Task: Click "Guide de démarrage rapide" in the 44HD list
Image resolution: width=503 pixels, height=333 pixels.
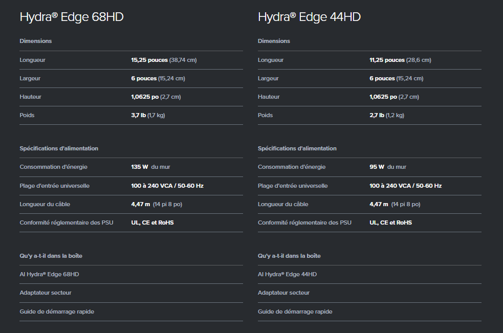Action: 295,312
